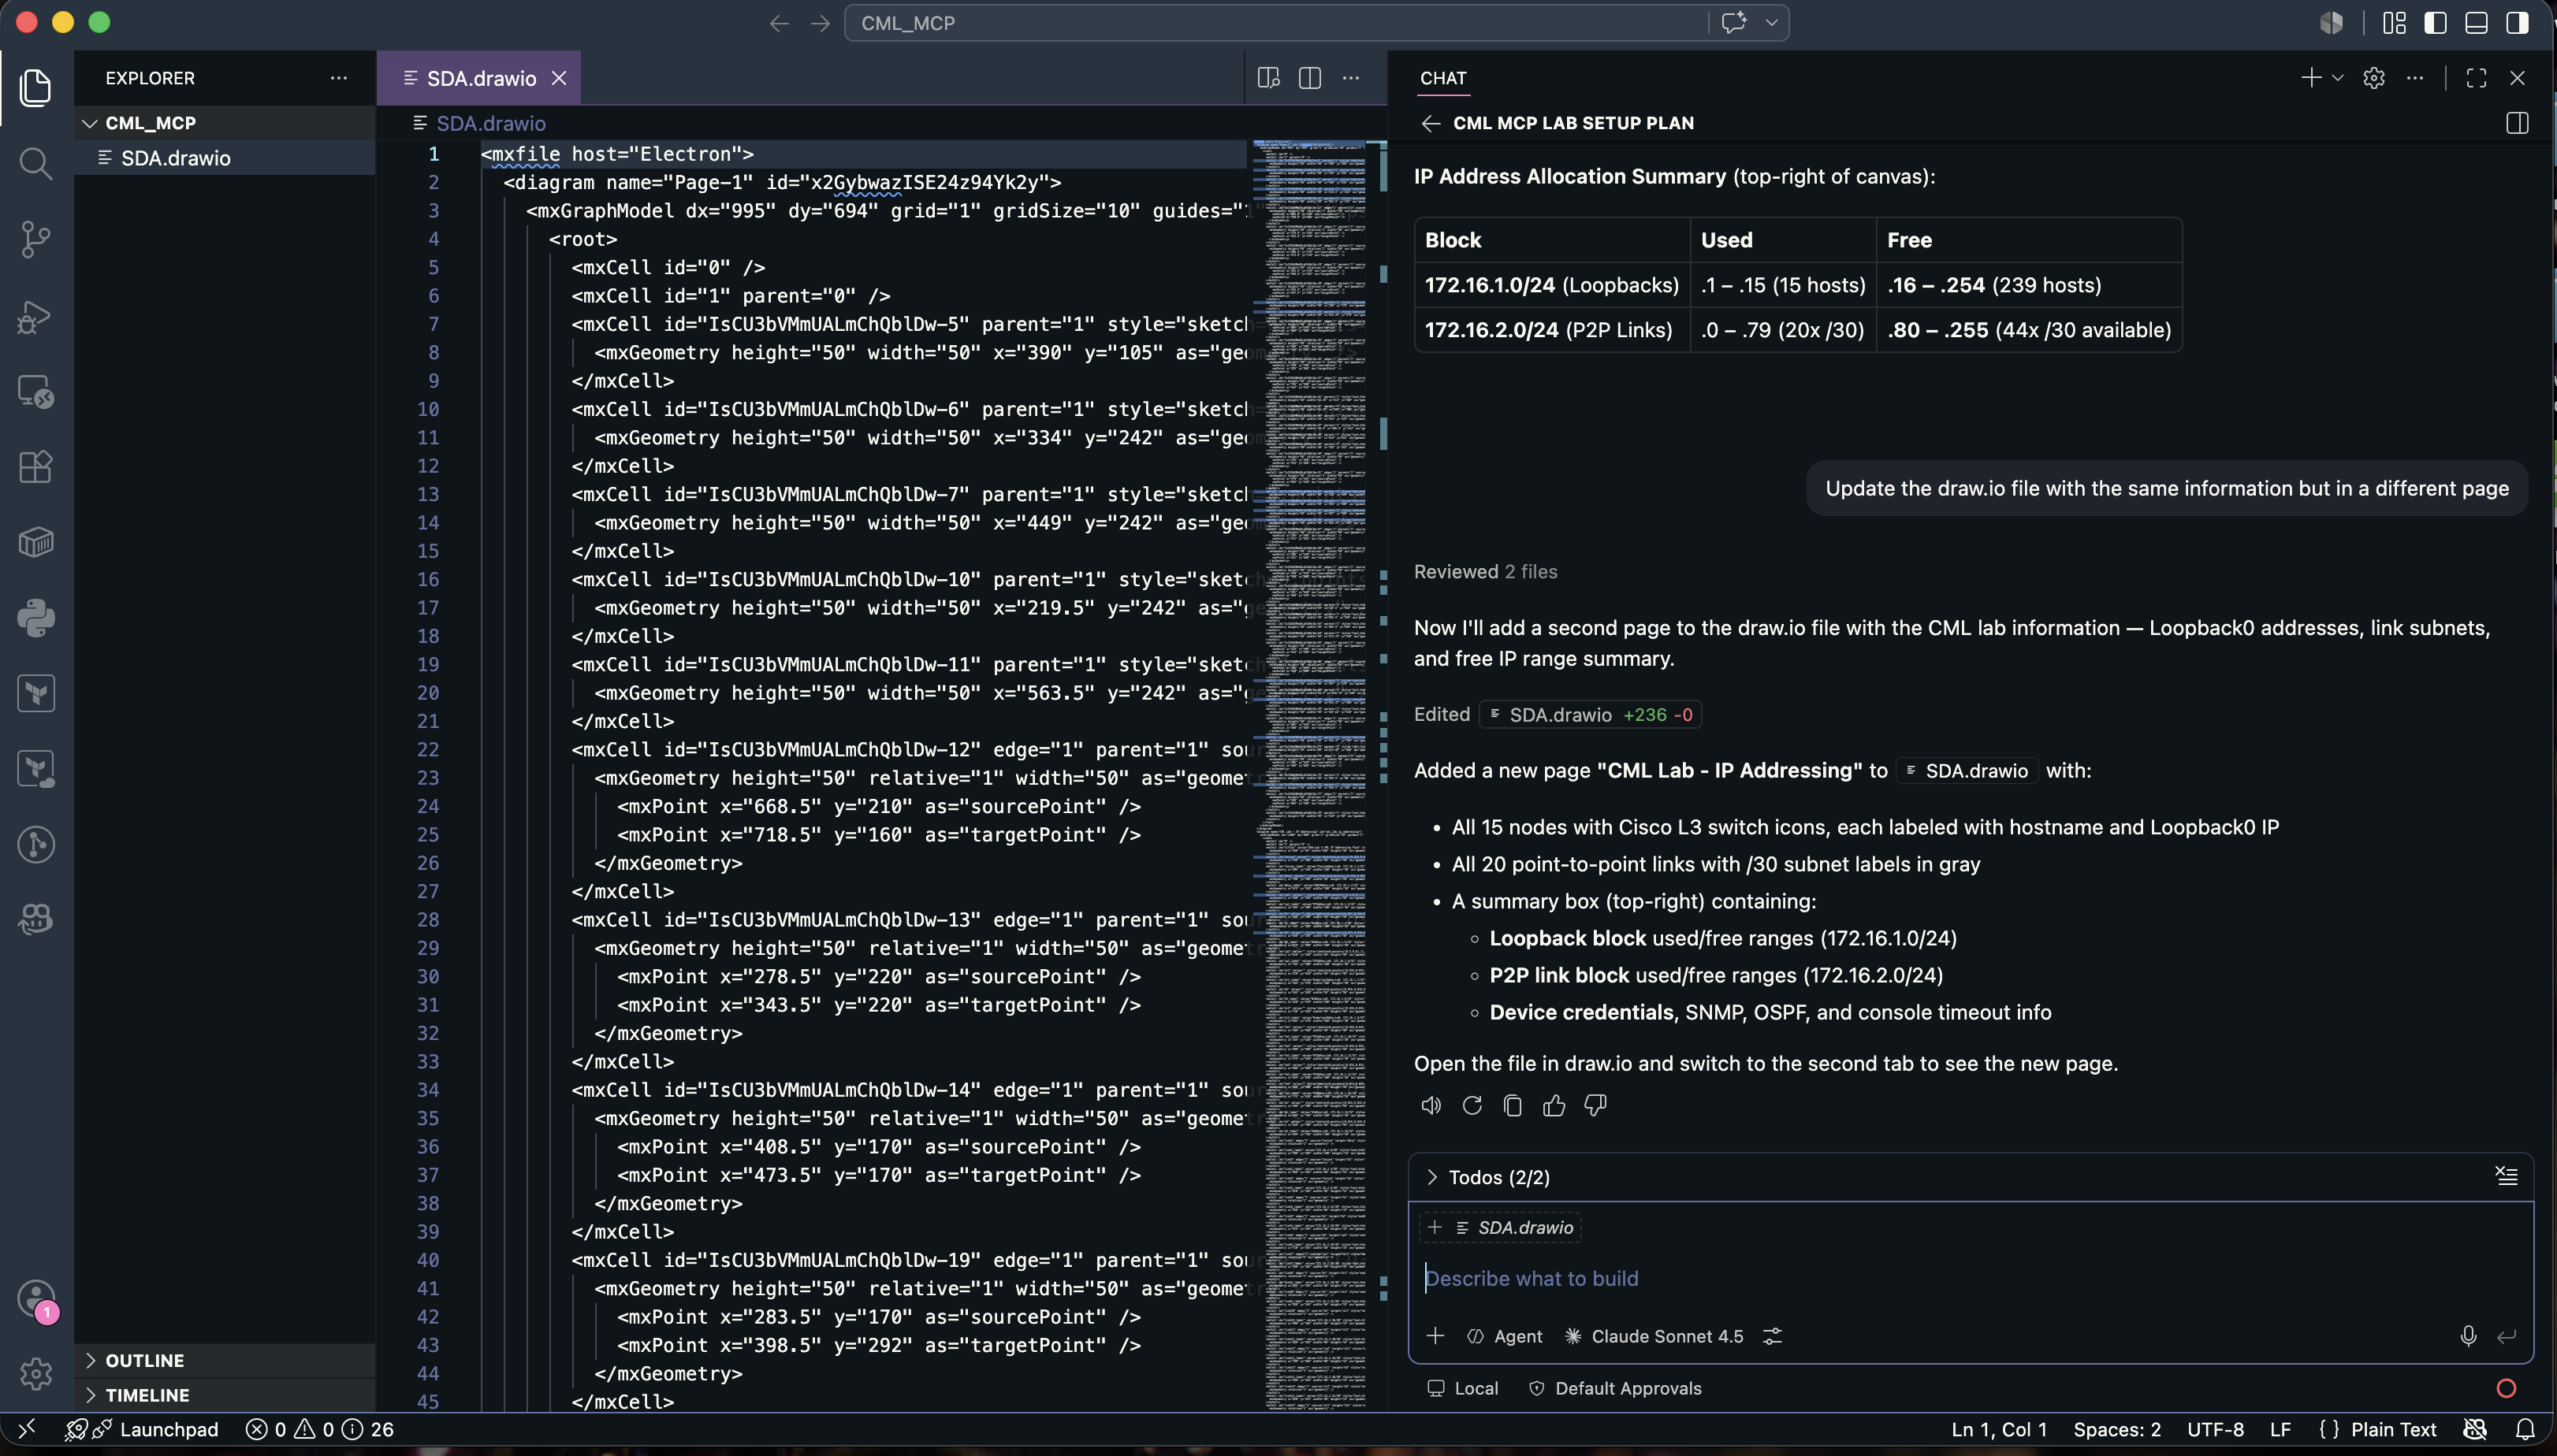The image size is (2557, 1456).
Task: Open Run and Debug view
Action: tap(36, 316)
